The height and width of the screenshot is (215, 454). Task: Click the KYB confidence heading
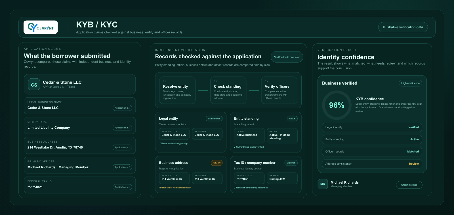(x=370, y=99)
